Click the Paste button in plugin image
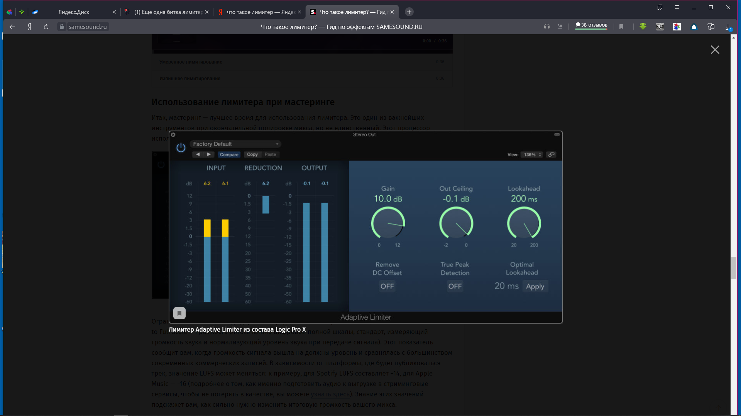Image resolution: width=741 pixels, height=416 pixels. [271, 154]
